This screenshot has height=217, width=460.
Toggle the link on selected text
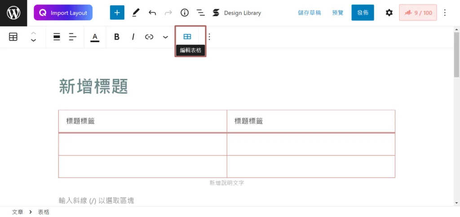[149, 37]
